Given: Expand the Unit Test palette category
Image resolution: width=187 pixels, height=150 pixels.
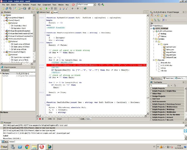Looking at the screenshot, I should pos(151,99).
